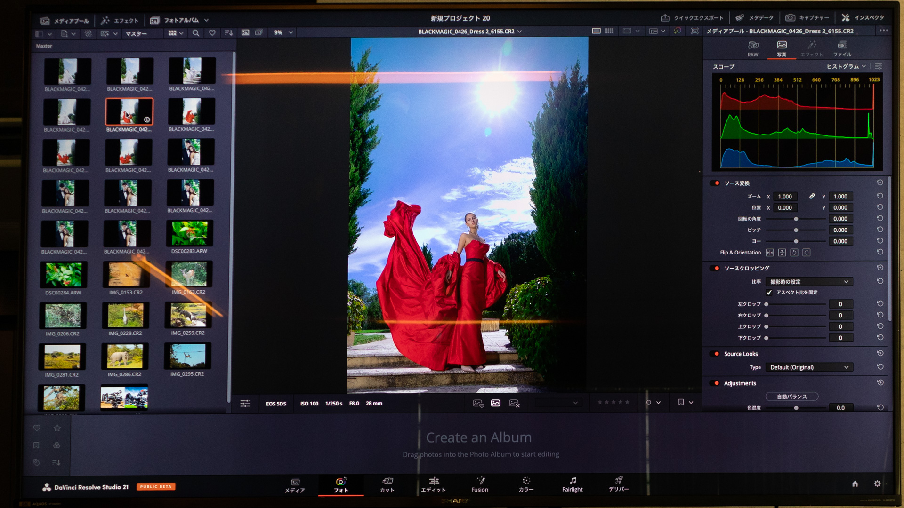Click the broken link icon in media pool toolbar
The height and width of the screenshot is (508, 904).
(x=88, y=33)
